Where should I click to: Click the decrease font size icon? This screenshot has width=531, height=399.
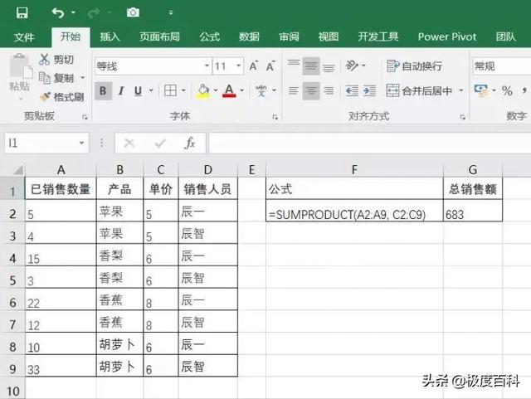270,66
